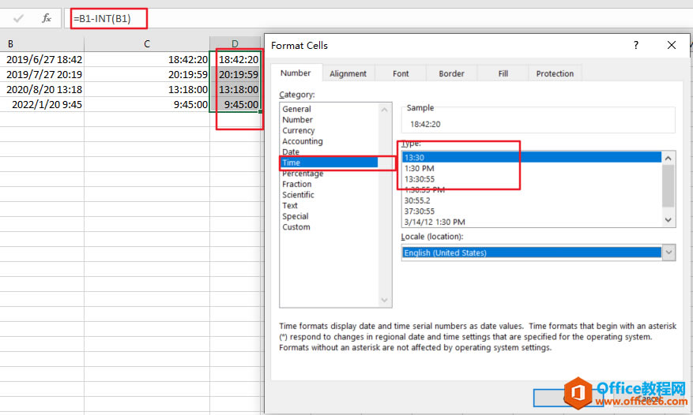Image resolution: width=693 pixels, height=415 pixels.
Task: Select column C header
Action: coord(147,44)
